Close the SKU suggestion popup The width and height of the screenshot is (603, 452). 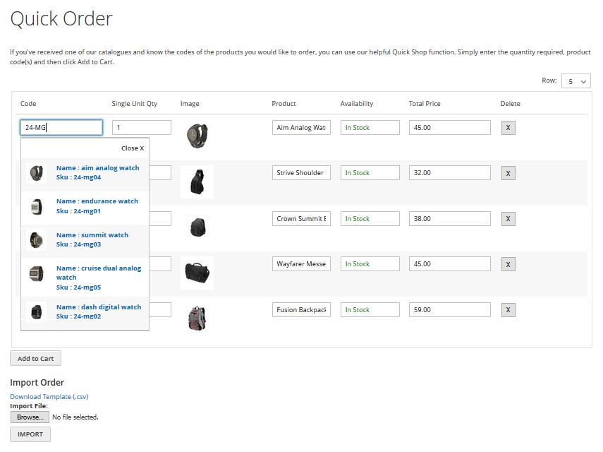(132, 148)
